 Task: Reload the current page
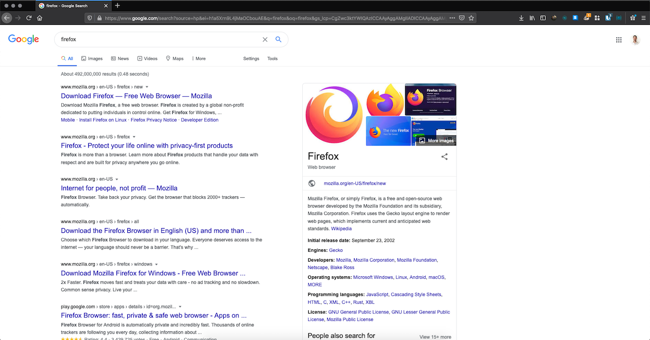coord(29,18)
